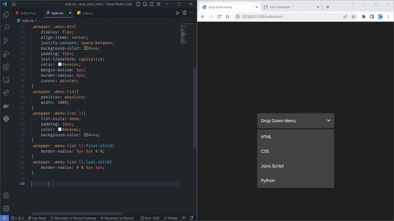Go forward in the browser
The image size is (394, 221).
[x=211, y=17]
